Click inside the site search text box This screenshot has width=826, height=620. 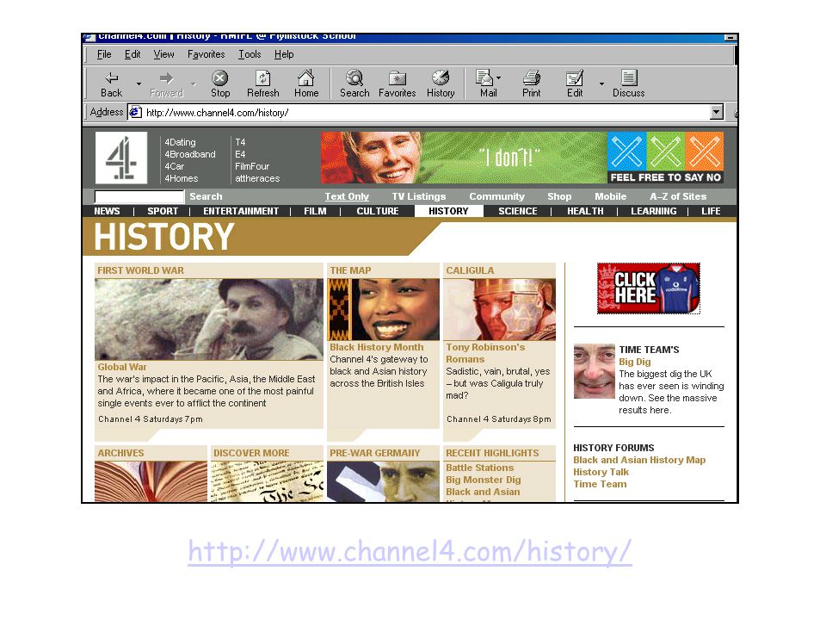click(139, 196)
